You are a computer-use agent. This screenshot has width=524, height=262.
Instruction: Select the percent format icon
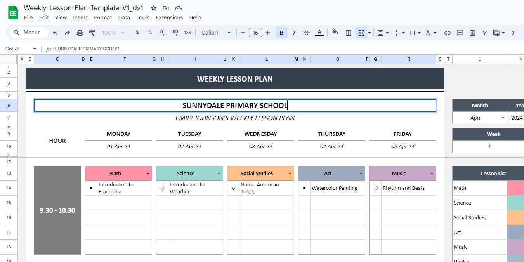pos(150,33)
